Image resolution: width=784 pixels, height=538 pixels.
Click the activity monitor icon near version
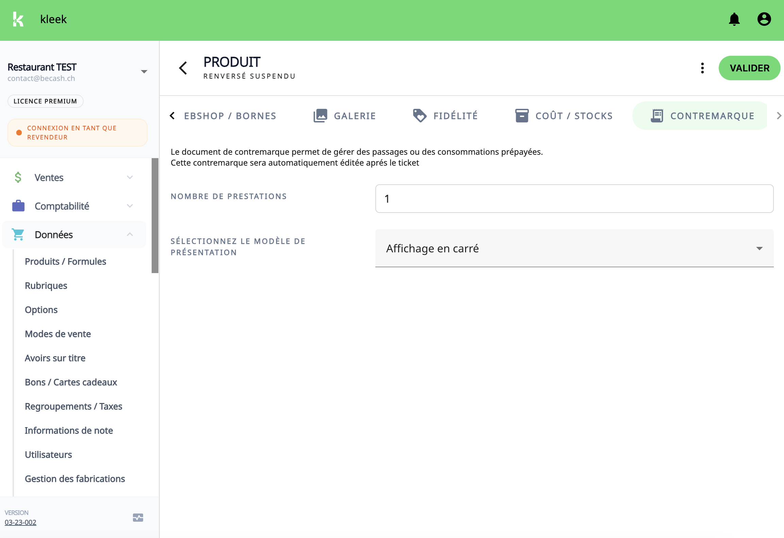pyautogui.click(x=138, y=518)
